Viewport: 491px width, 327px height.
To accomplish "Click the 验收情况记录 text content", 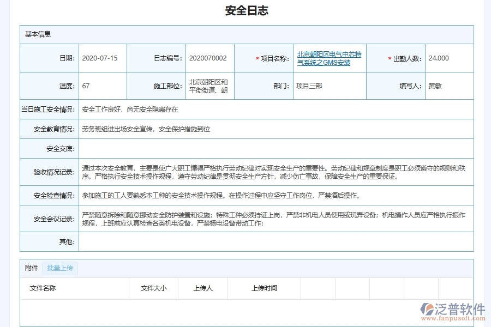I will (273, 173).
